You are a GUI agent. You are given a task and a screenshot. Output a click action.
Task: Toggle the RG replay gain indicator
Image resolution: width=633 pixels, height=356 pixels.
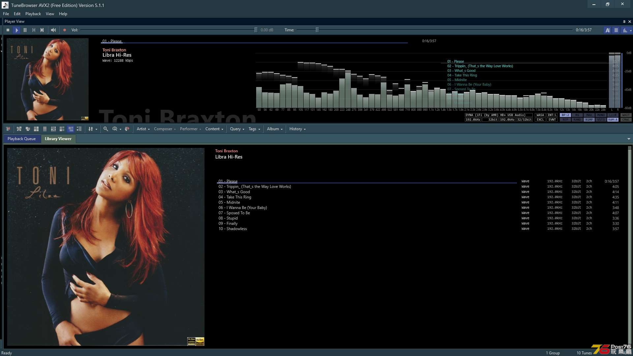pos(577,115)
